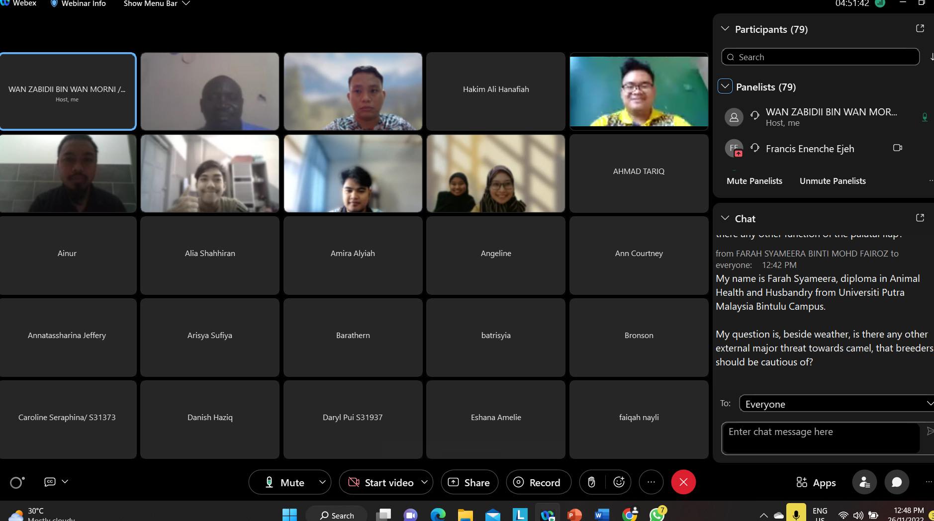
Task: Select the Bronson participant tile
Action: 639,338
